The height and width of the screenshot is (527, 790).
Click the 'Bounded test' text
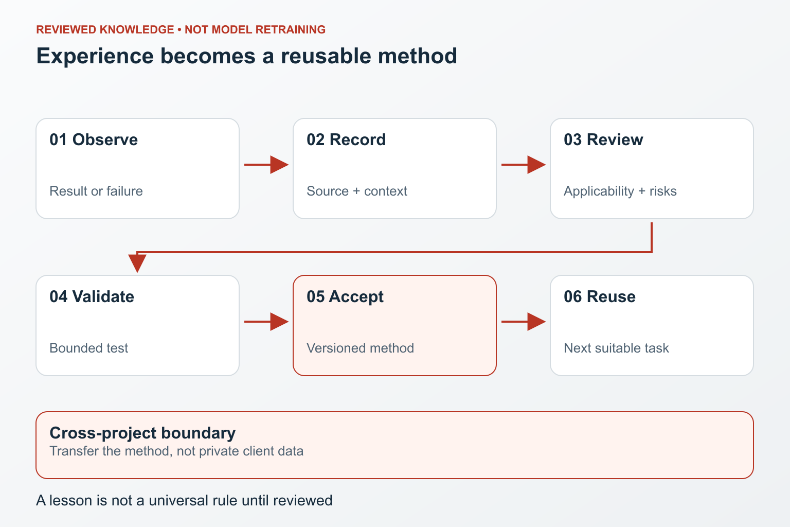coord(89,348)
